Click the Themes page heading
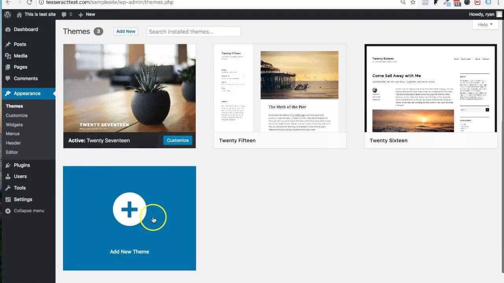504x283 pixels. coord(76,31)
